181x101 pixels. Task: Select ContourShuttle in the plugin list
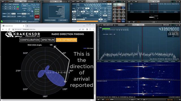pos(60,14)
